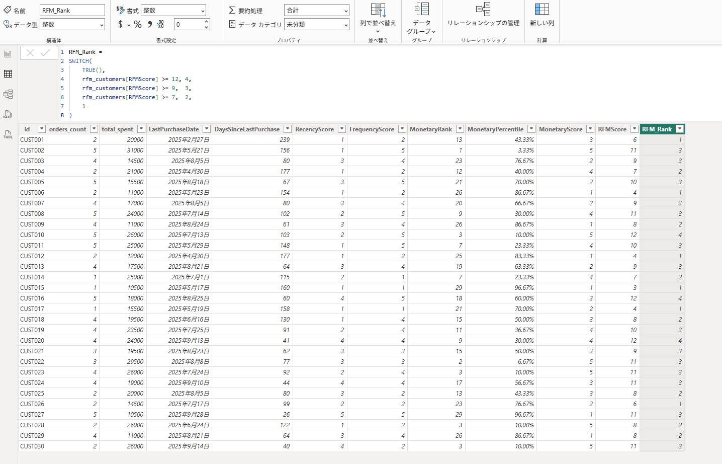
Task: Apply thousands separator comma format
Action: pos(149,24)
